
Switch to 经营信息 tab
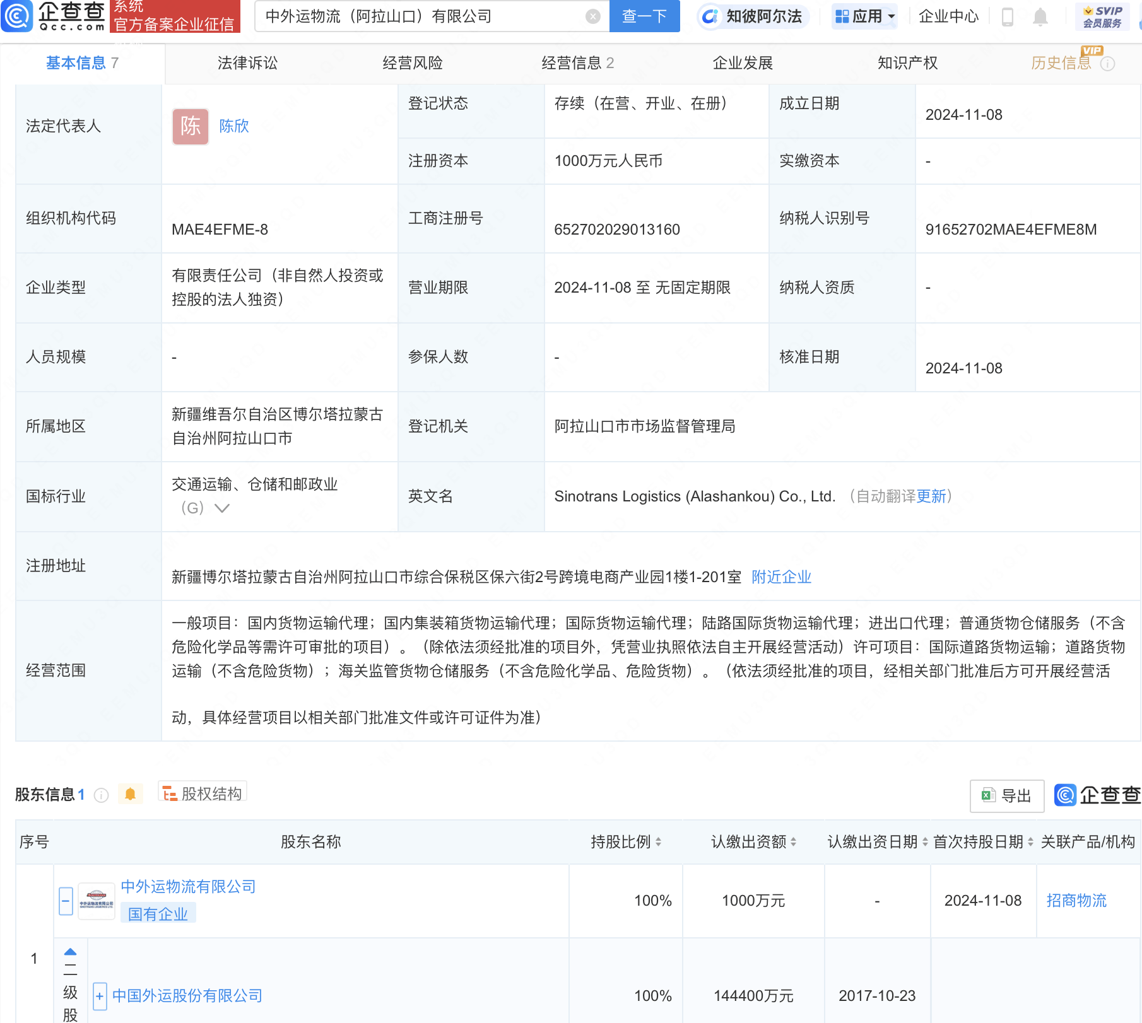[578, 63]
